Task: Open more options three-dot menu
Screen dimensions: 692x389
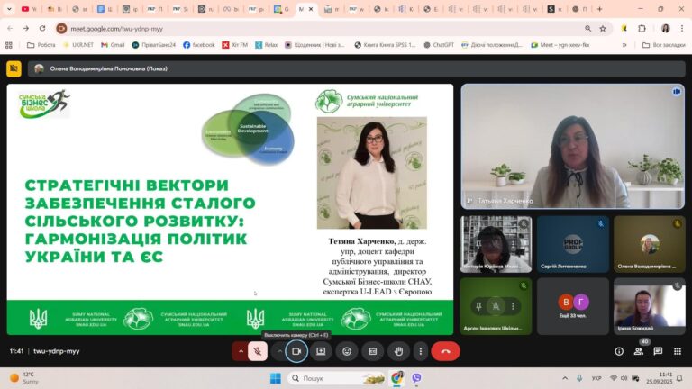Action: pos(419,351)
